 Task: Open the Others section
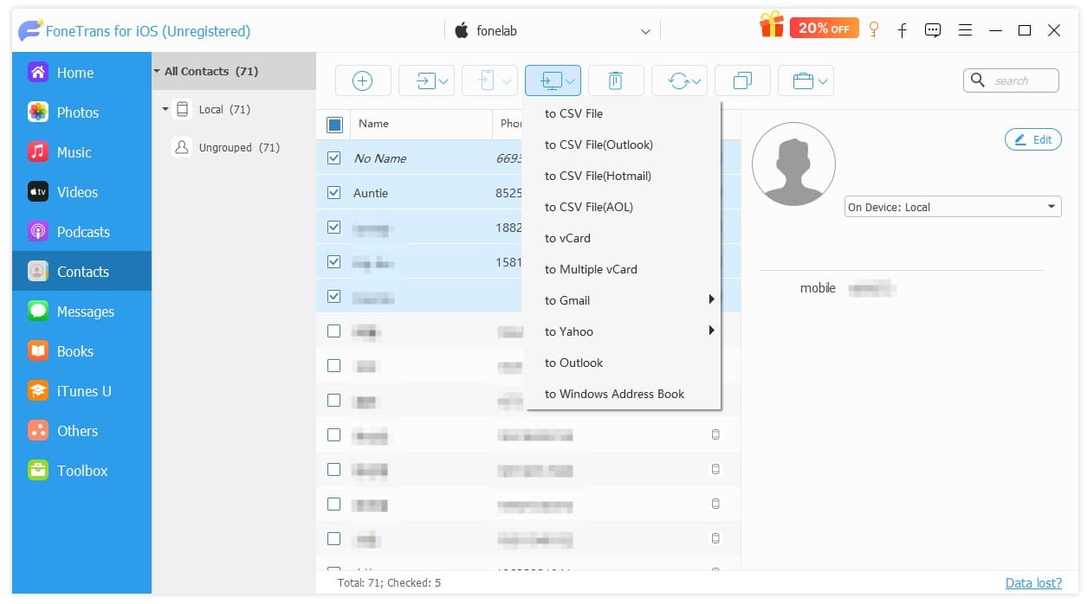81,431
